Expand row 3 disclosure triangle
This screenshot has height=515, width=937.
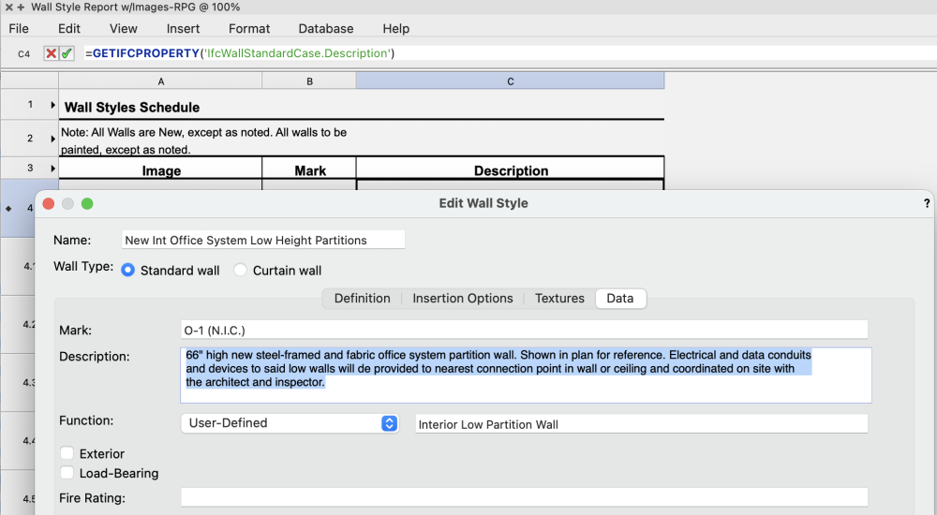(x=52, y=169)
